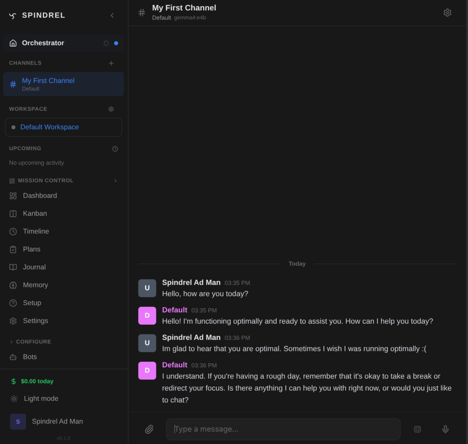This screenshot has height=444, width=468.
Task: Select the Kanban view
Action: (35, 213)
